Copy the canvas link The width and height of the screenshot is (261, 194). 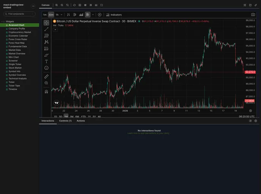256,5
